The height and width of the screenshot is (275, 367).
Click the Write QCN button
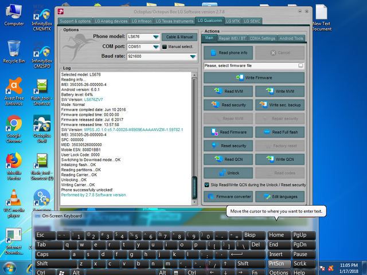point(280,159)
